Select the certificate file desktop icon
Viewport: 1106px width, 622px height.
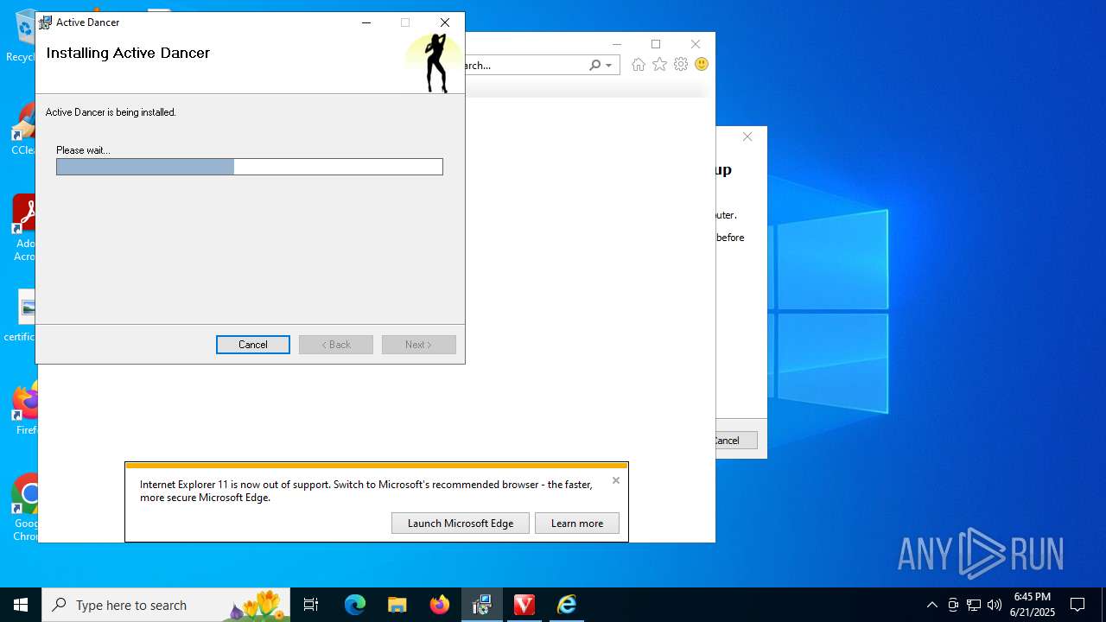click(21, 316)
